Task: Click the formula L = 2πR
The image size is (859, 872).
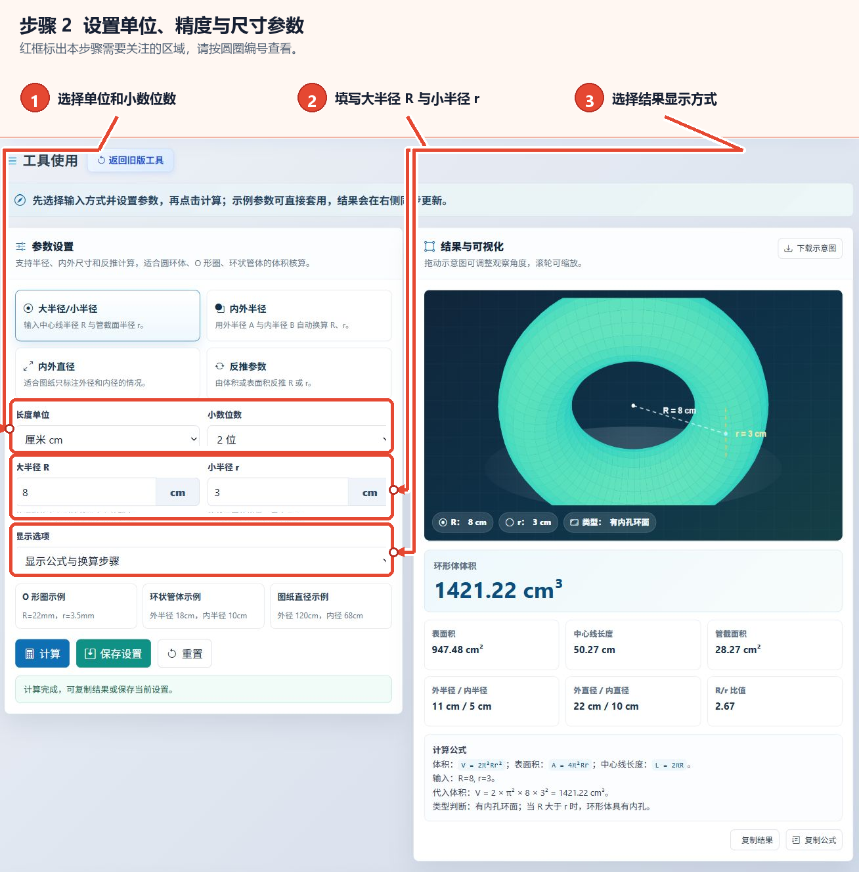Action: tap(669, 765)
